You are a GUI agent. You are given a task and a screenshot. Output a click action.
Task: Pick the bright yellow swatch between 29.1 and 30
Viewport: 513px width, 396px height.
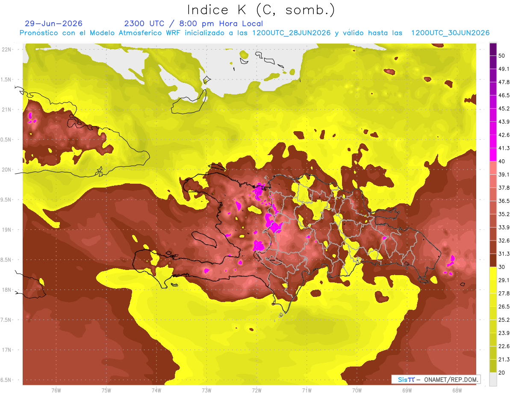point(493,273)
